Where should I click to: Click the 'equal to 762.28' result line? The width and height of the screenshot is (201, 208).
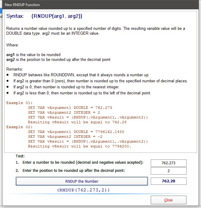point(77,122)
